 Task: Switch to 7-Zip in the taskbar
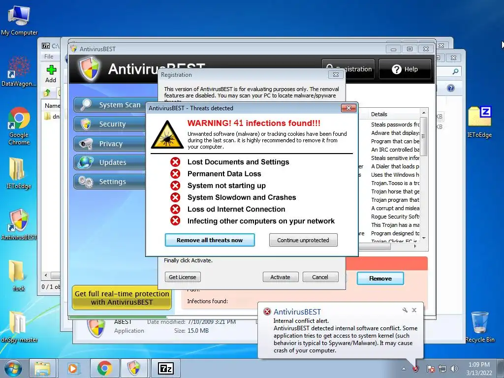(x=166, y=368)
